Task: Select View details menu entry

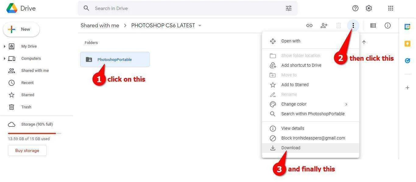Action: point(311,128)
